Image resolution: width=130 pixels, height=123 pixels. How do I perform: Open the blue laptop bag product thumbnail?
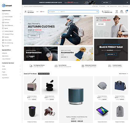[x=120, y=85]
